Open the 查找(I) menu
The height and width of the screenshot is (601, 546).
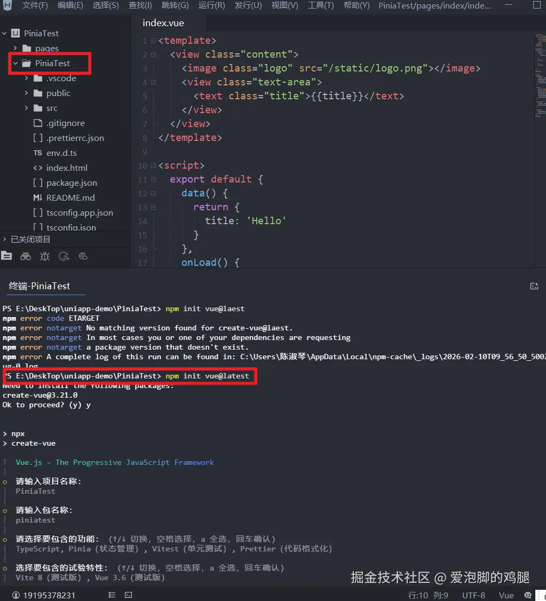pyautogui.click(x=140, y=5)
